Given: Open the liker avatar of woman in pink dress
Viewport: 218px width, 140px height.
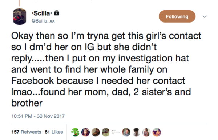Looking at the screenshot, I should (146, 132).
